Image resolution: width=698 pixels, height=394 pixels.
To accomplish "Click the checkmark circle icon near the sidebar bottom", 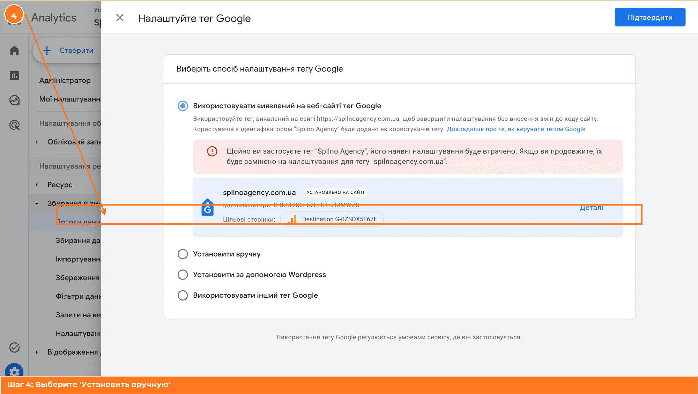I will click(14, 347).
